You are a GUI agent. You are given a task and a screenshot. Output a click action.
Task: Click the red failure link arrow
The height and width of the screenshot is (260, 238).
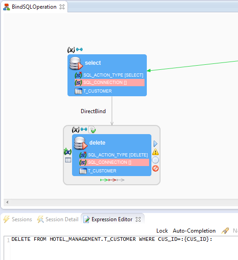(112, 180)
